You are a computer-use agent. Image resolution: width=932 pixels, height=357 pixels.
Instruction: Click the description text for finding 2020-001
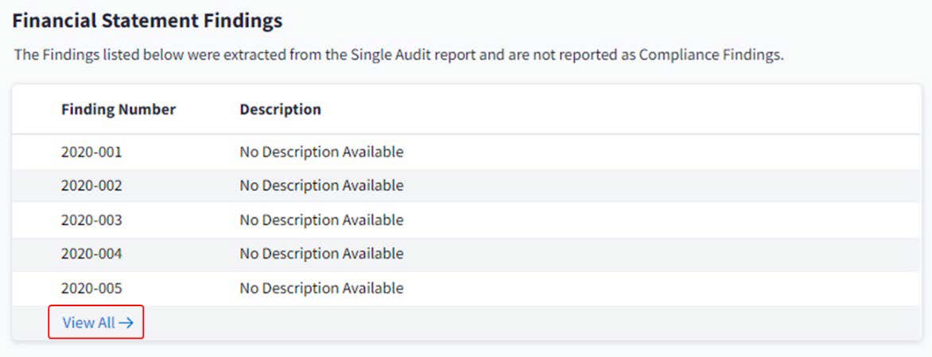321,152
